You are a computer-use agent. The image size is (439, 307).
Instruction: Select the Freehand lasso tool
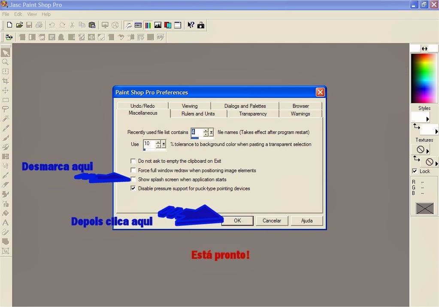[6, 109]
